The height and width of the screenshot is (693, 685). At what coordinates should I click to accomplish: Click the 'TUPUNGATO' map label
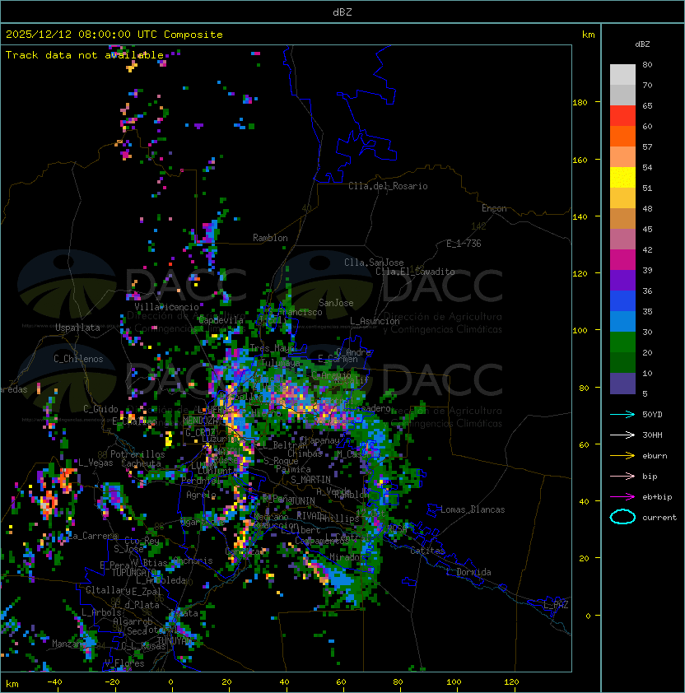[x=133, y=573]
